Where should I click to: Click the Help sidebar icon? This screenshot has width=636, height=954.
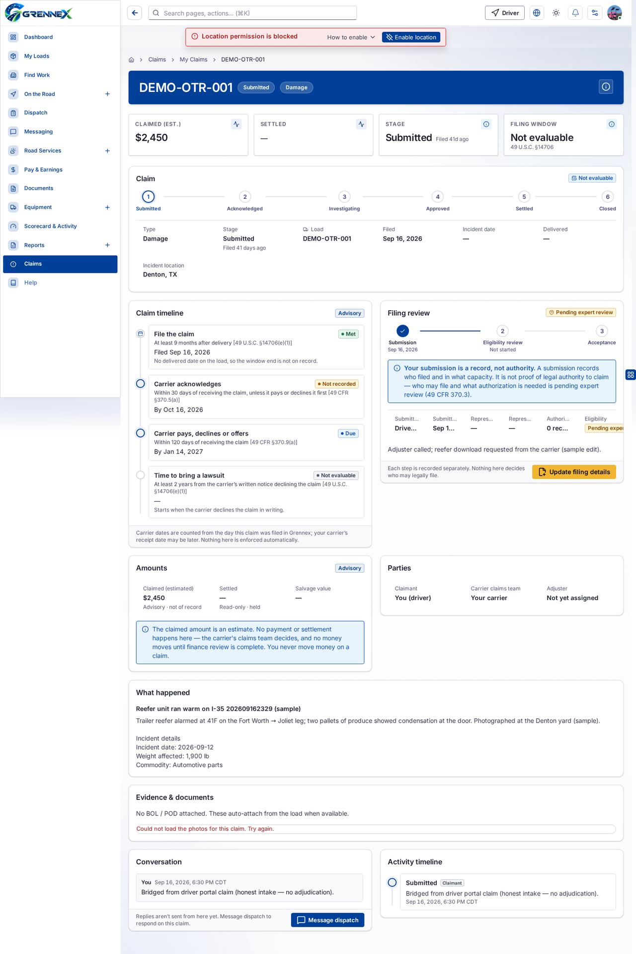(x=13, y=283)
